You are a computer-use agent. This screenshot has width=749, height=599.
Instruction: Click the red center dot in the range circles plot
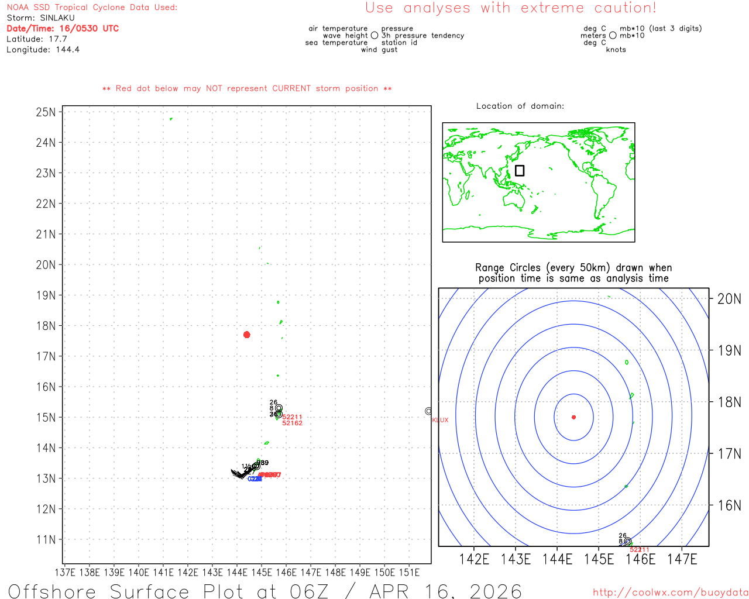click(x=573, y=417)
